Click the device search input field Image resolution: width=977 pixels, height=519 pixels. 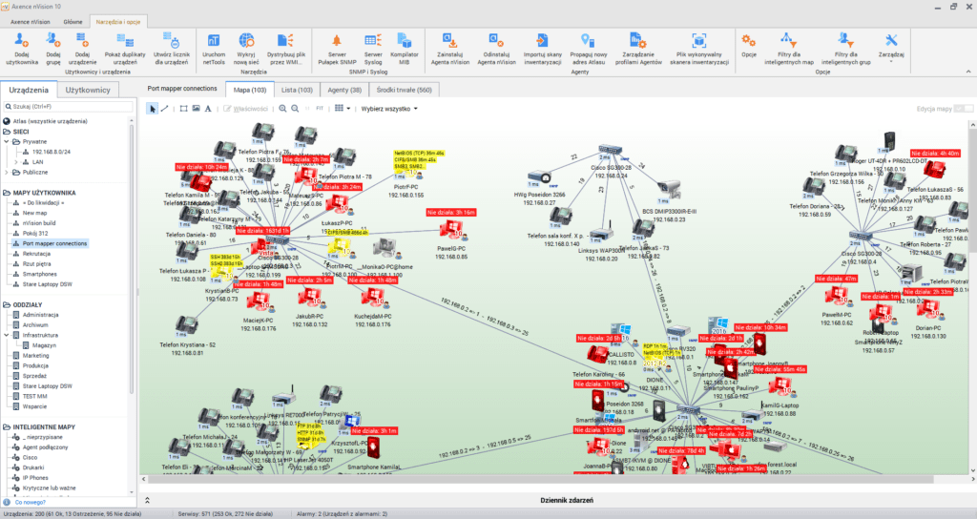pyautogui.click(x=67, y=107)
